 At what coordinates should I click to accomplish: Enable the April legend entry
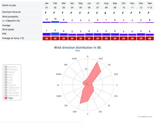9,75
